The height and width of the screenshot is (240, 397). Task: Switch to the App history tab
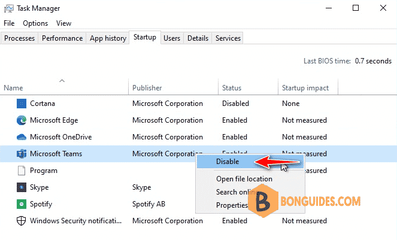108,38
